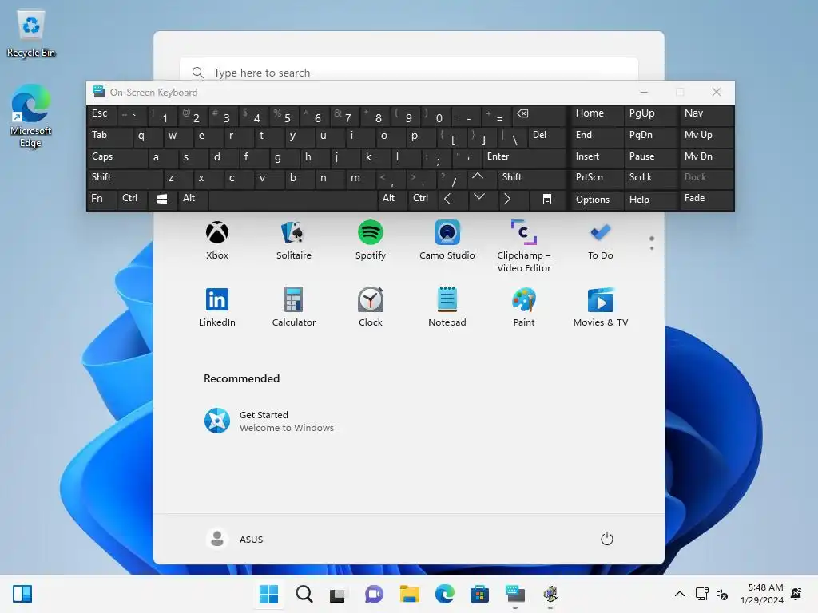
Task: Open the Clock app
Action: point(371,307)
